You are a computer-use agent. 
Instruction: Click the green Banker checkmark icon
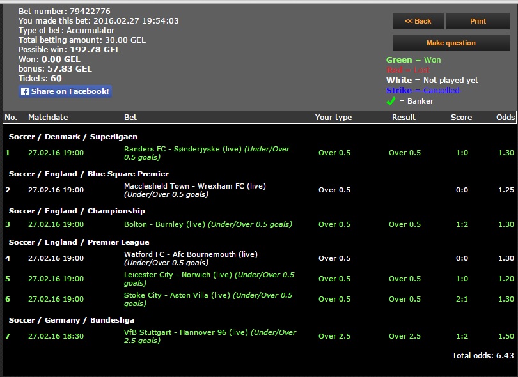(391, 101)
